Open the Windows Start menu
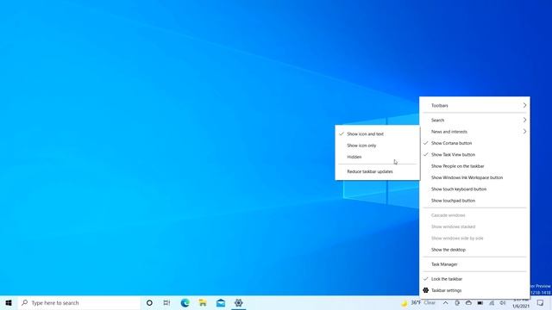Viewport: 552px width, 310px height. [9, 302]
